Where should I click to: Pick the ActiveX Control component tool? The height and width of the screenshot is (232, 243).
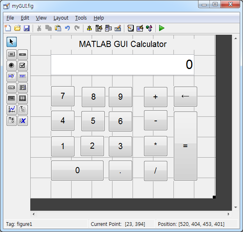click(x=22, y=120)
